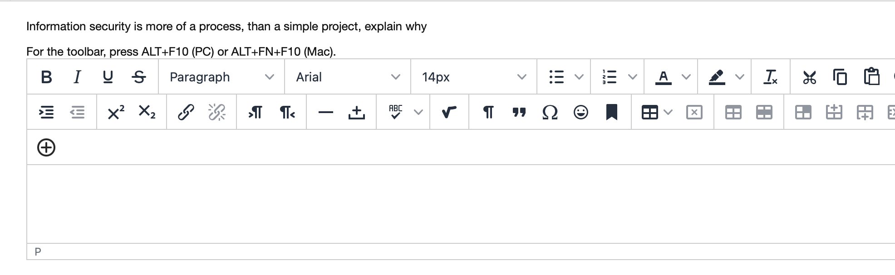Insert non-breaking space icon
The height and width of the screenshot is (275, 895).
click(357, 112)
